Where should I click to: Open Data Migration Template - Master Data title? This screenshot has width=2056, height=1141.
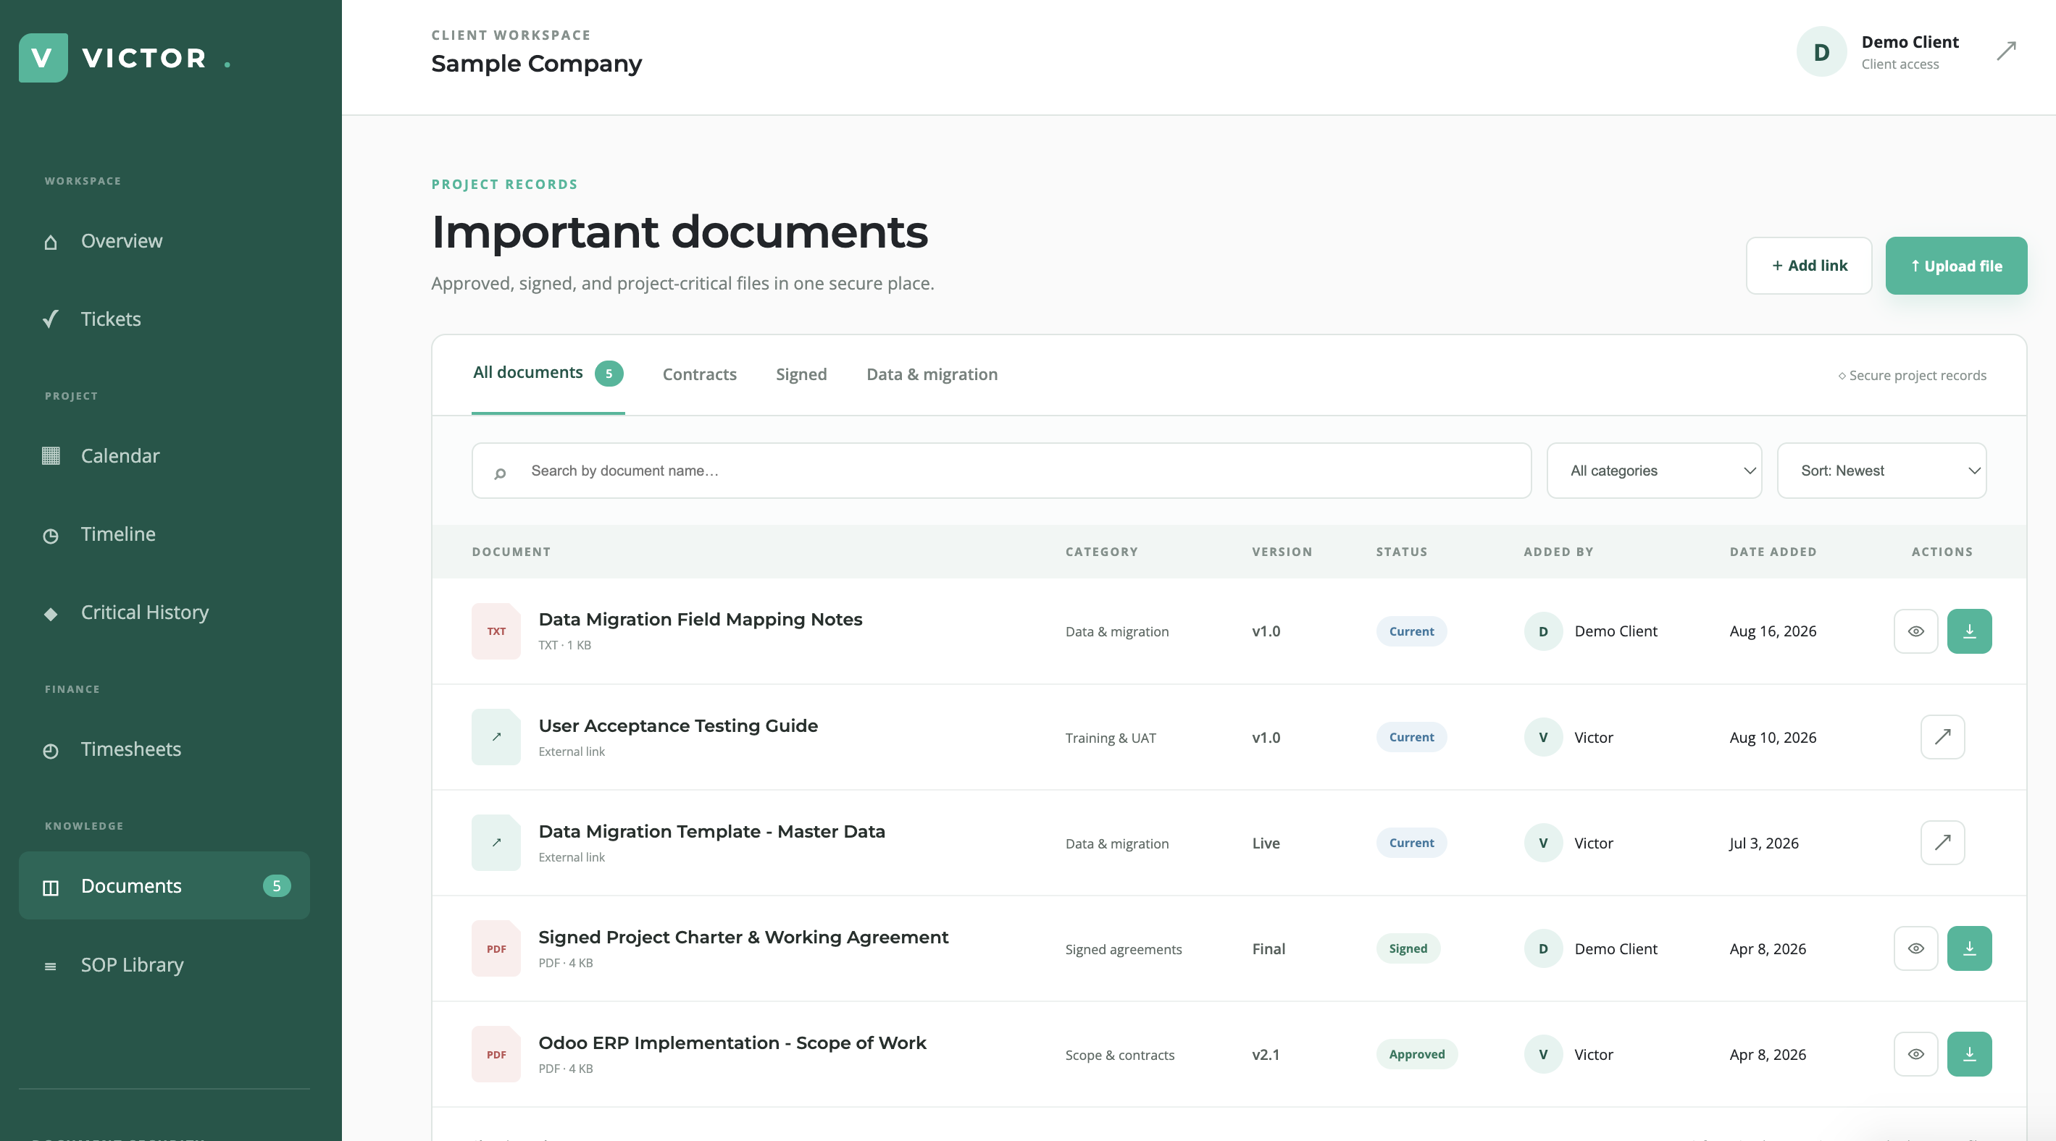[711, 832]
